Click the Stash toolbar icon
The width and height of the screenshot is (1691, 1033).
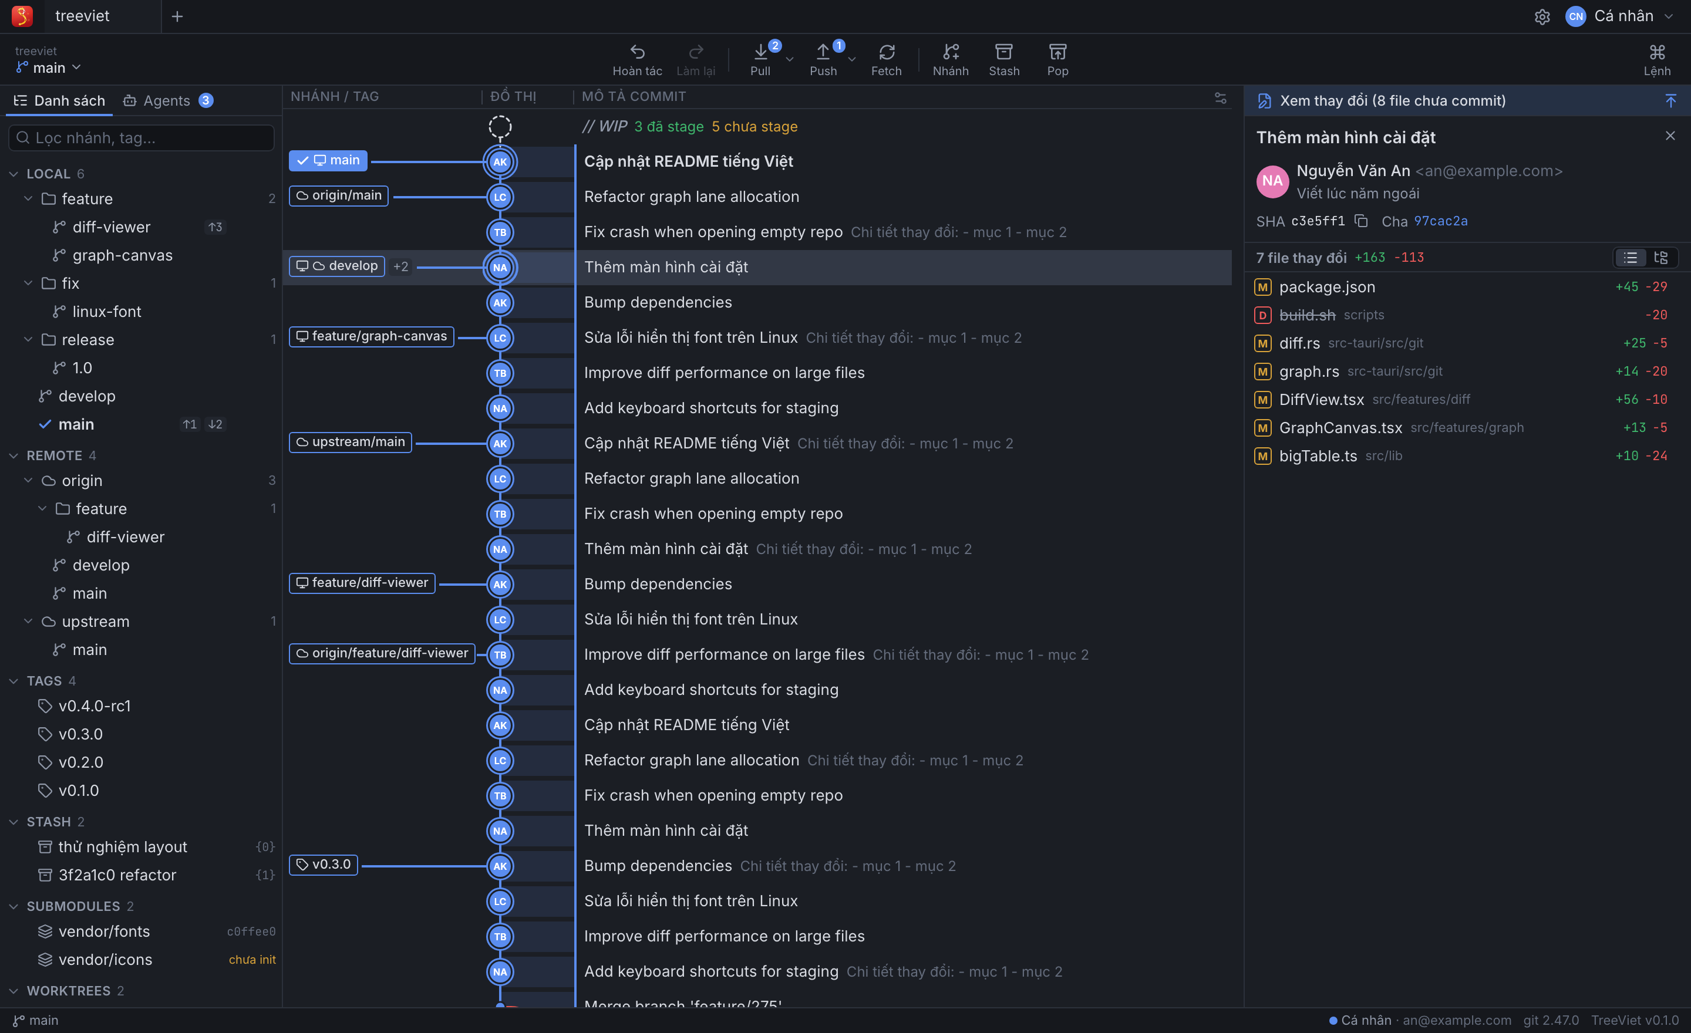(x=1004, y=52)
